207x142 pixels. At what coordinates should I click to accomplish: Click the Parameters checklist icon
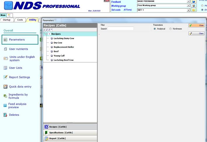6,40
